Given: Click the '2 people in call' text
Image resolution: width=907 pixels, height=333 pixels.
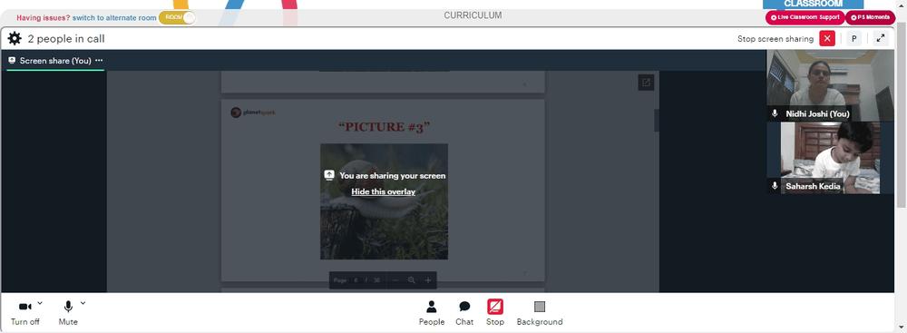Looking at the screenshot, I should pyautogui.click(x=66, y=39).
